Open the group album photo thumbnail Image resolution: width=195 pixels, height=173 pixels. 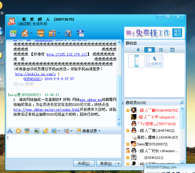136,61
